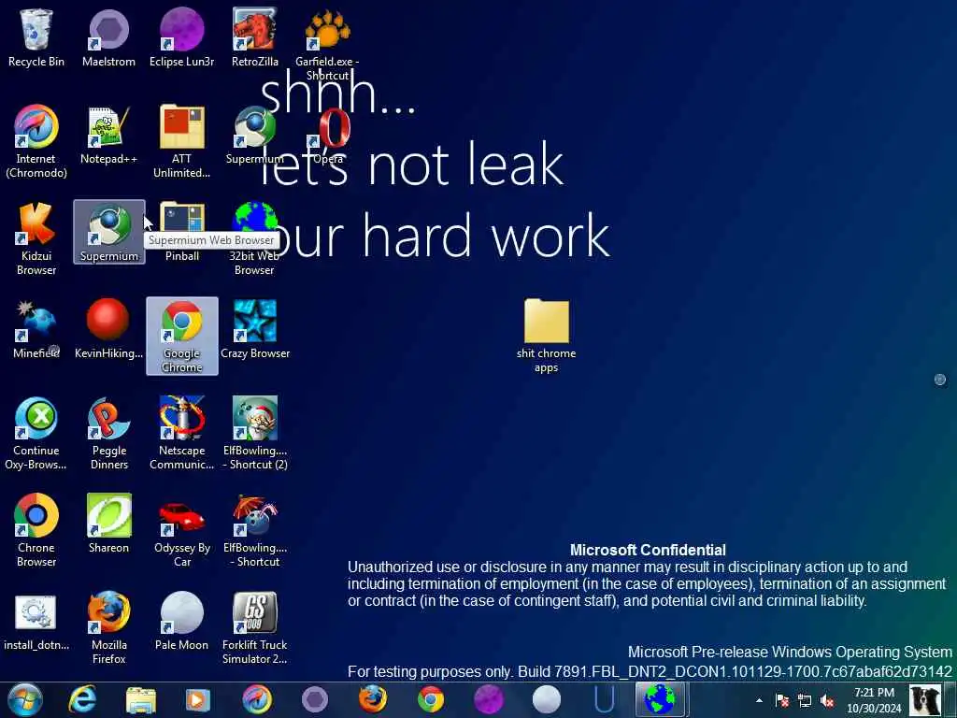Select the umbrella ElfBowling Shortcut icon
This screenshot has width=957, height=718.
click(x=255, y=531)
